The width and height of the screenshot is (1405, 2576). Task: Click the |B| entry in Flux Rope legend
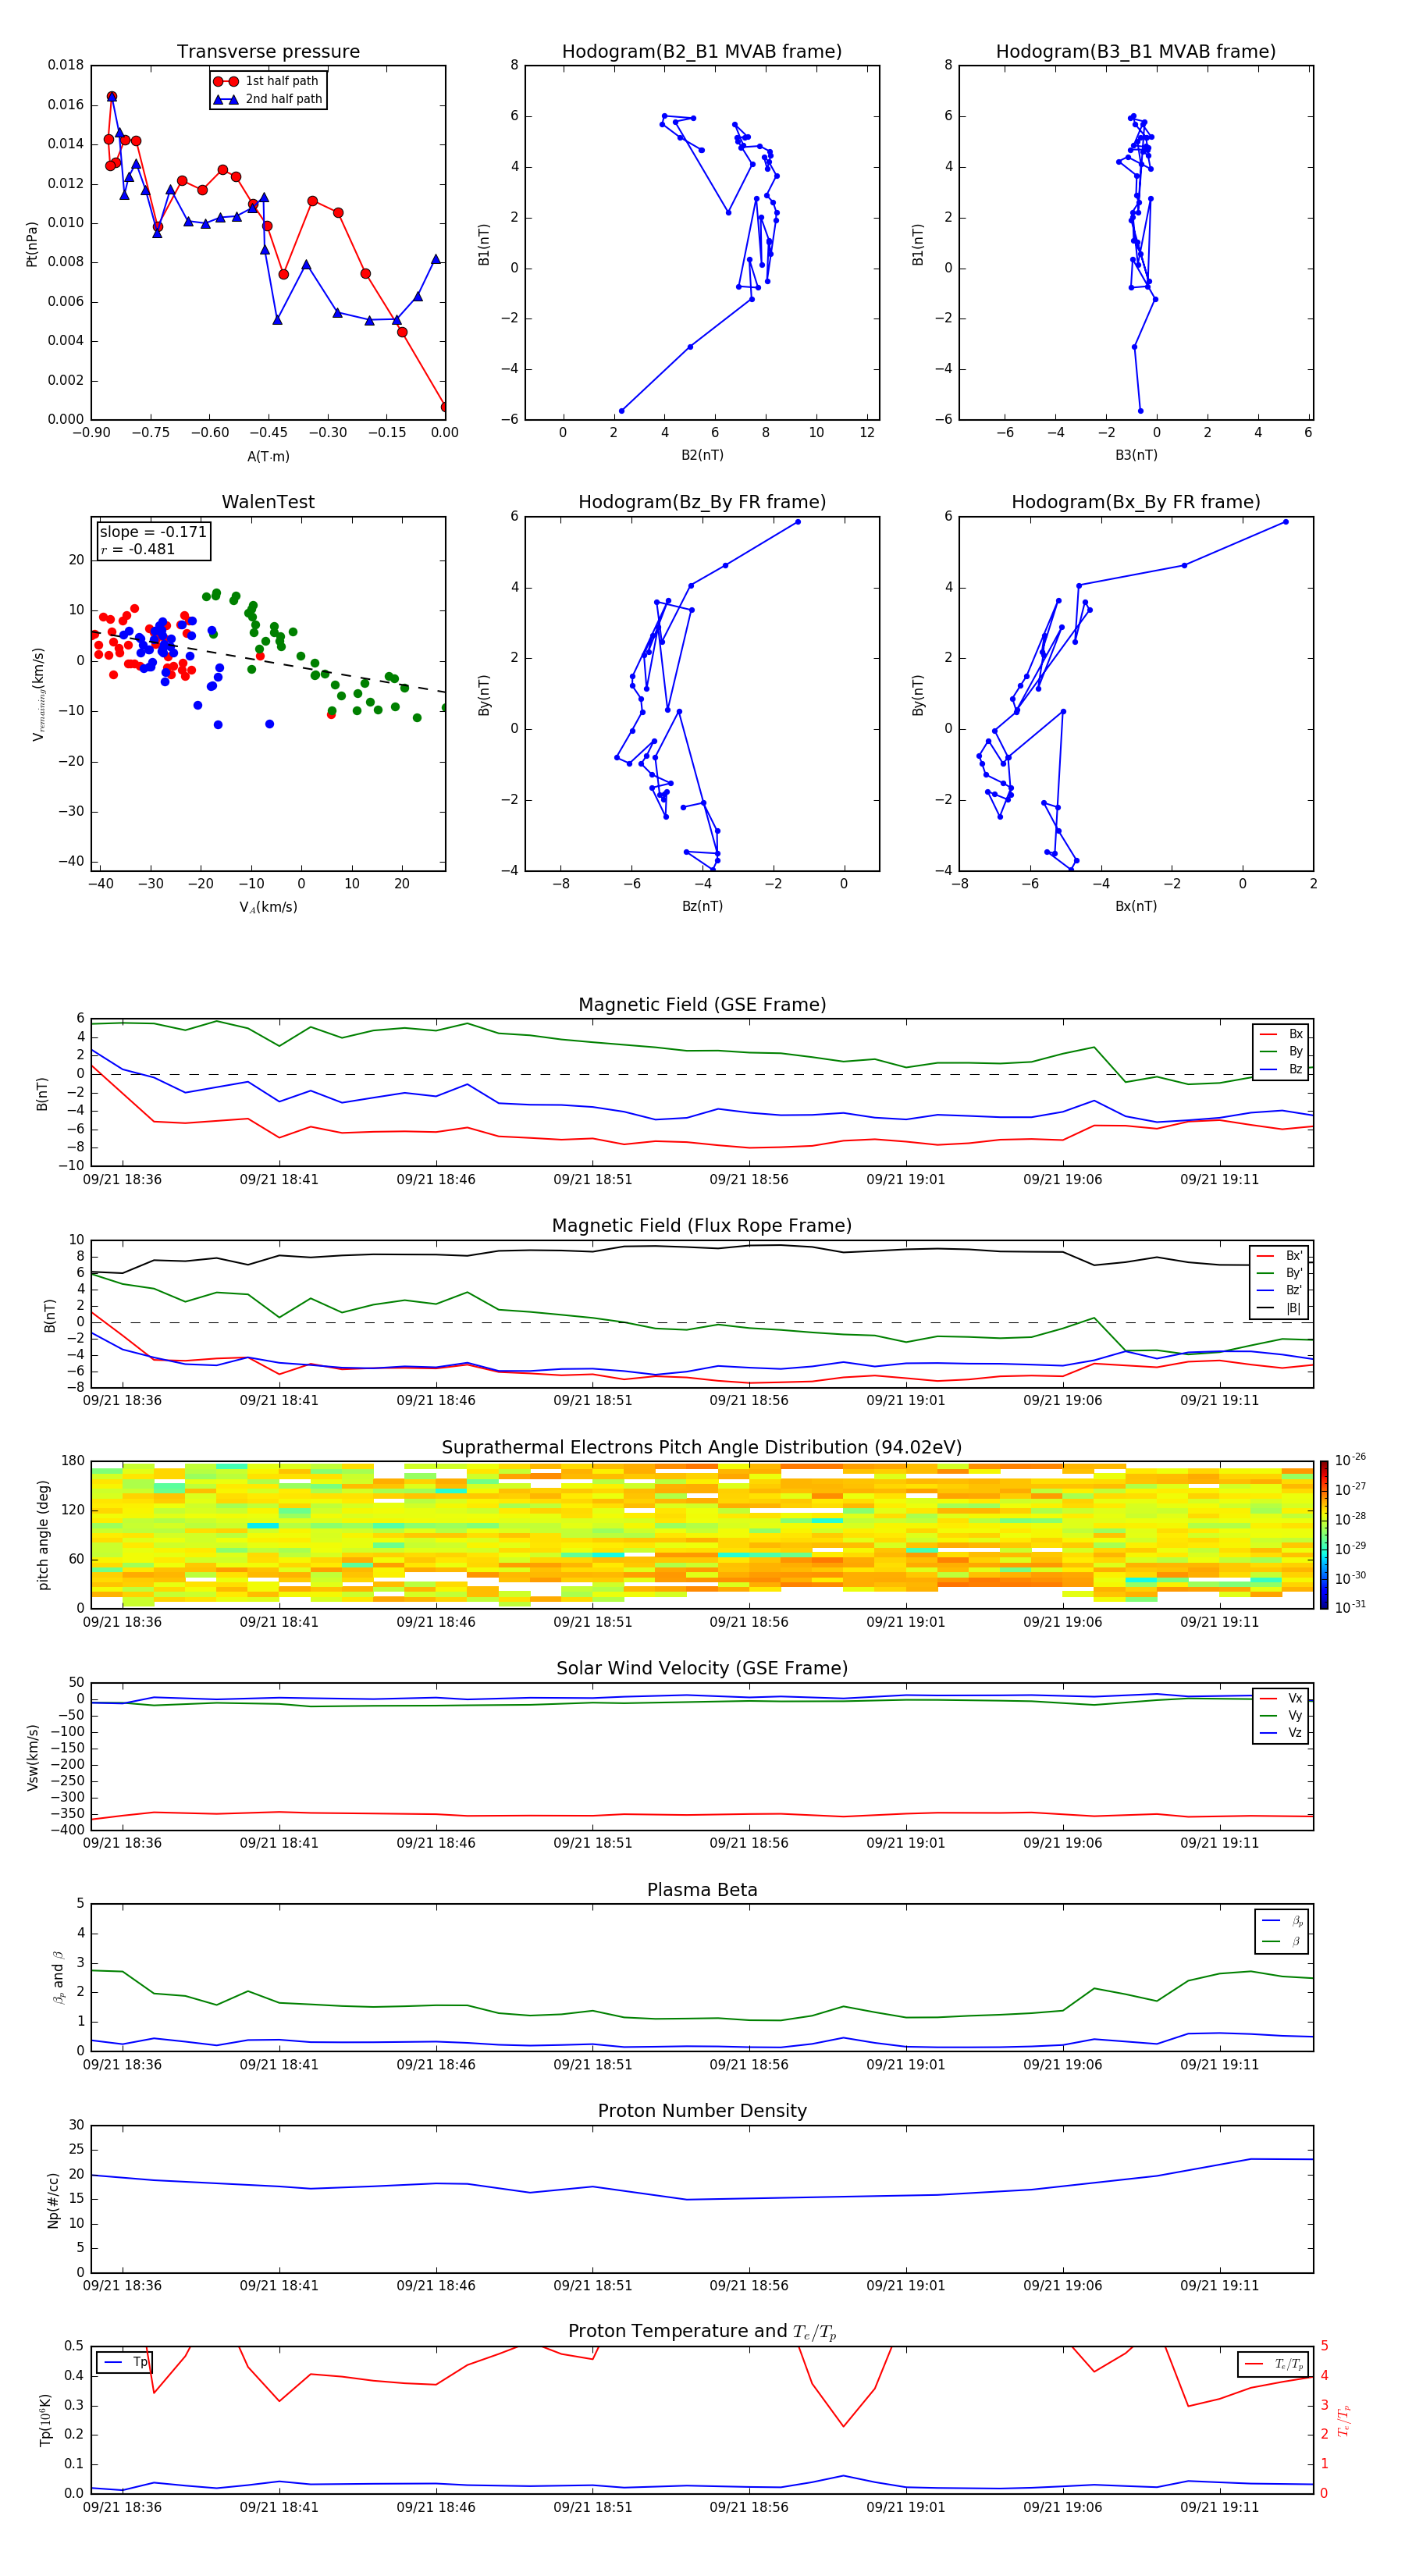point(1280,1309)
